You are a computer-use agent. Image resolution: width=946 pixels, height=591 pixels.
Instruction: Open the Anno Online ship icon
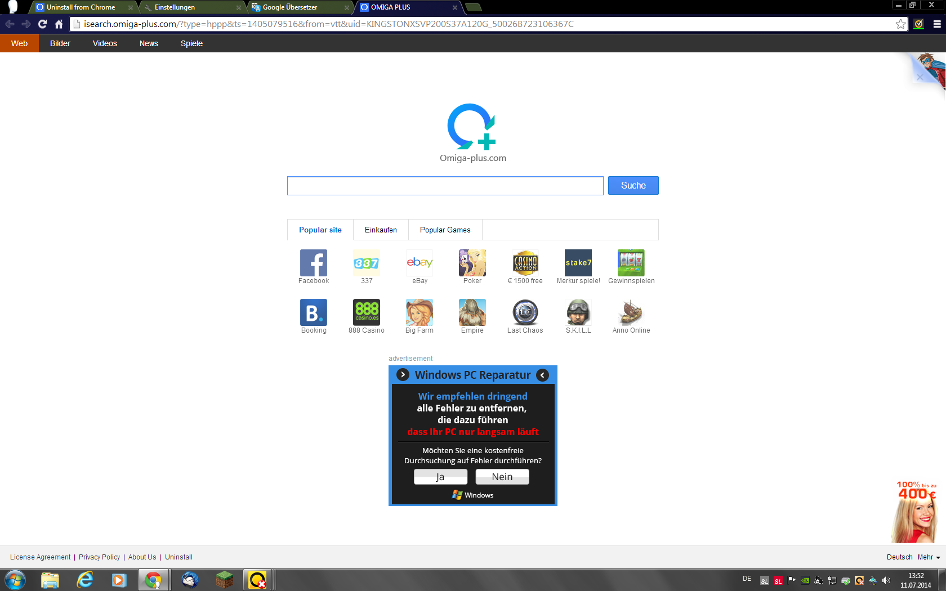tap(631, 312)
